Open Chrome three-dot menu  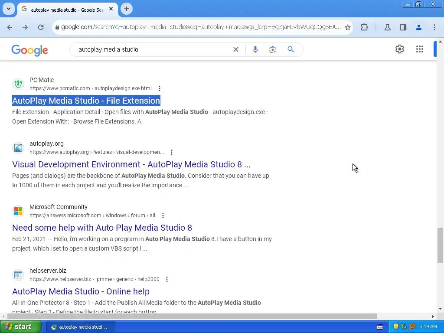point(434,27)
